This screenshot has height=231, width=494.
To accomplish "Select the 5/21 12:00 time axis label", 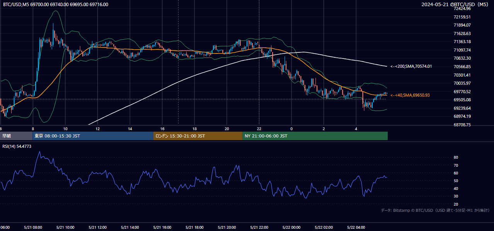I will 98,228.
